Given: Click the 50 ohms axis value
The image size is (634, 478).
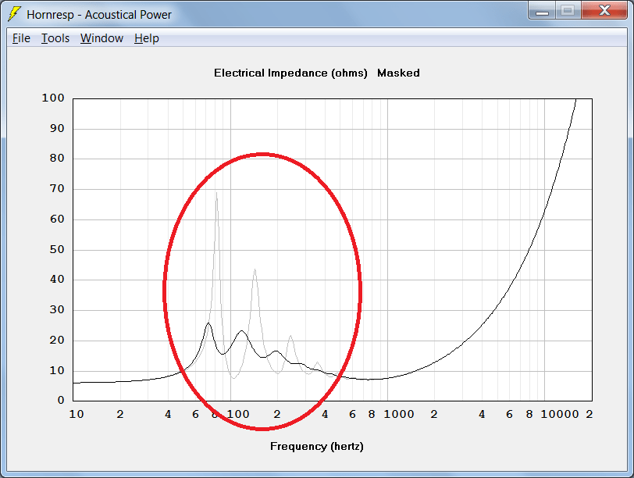Looking at the screenshot, I should pyautogui.click(x=57, y=249).
